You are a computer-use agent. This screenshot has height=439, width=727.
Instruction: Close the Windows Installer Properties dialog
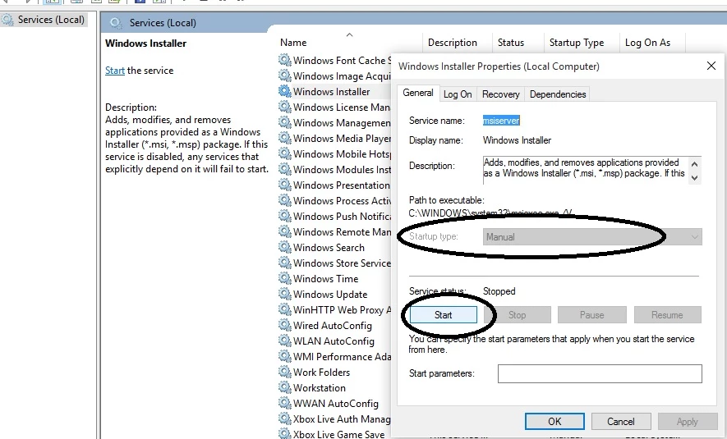[711, 66]
